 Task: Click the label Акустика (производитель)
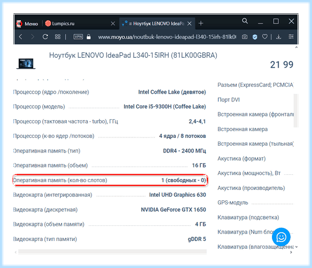tap(251, 188)
